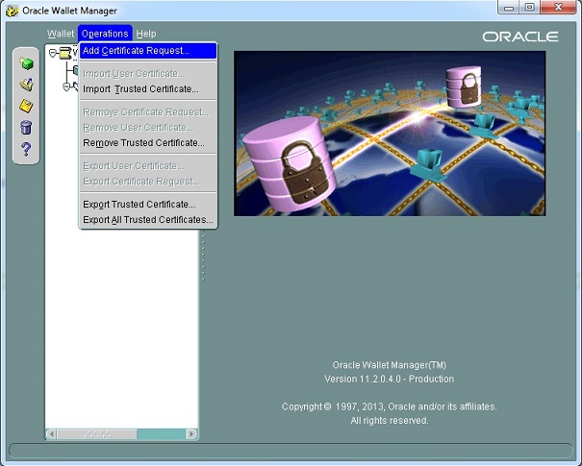This screenshot has height=466, width=582.
Task: Click the Oracle Wallet Manager title bar icon
Action: click(x=13, y=11)
